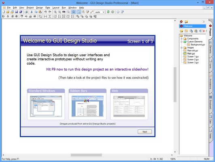Open the Data menu

tap(48, 8)
